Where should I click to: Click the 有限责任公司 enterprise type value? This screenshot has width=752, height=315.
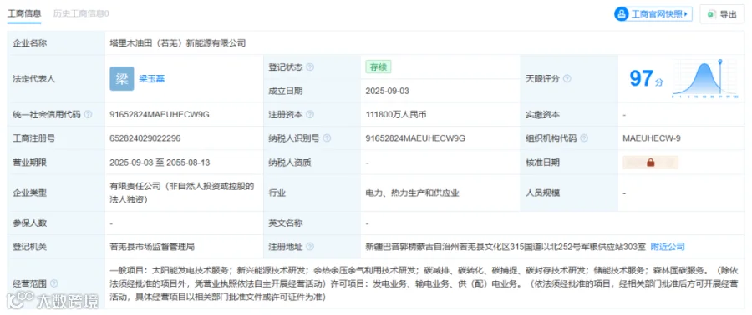tap(182, 193)
